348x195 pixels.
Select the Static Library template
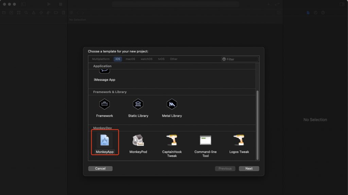138,108
